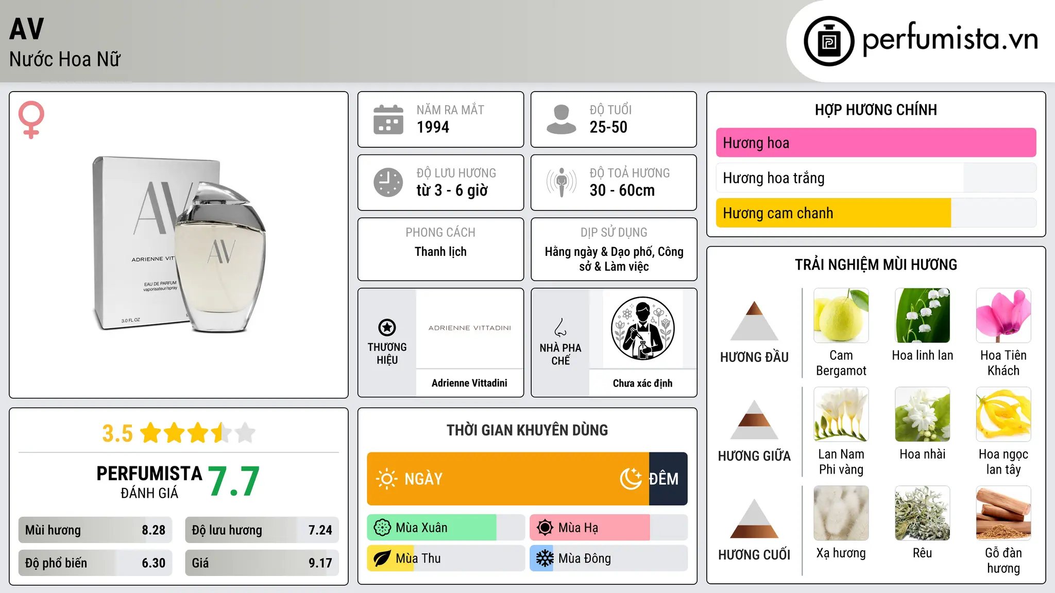Open the Xạ hương note image

(x=841, y=513)
